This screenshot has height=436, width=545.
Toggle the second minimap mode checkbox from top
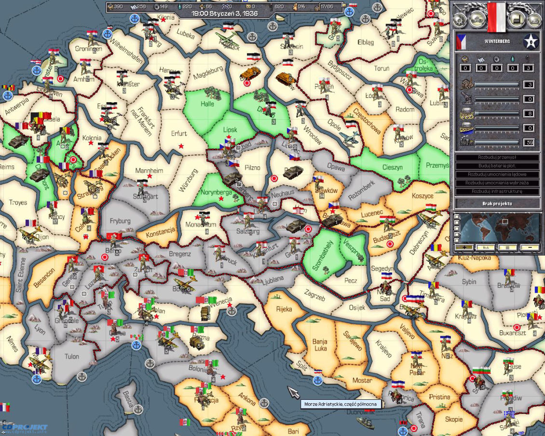[x=456, y=223]
